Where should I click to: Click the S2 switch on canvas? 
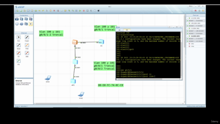[75, 42]
